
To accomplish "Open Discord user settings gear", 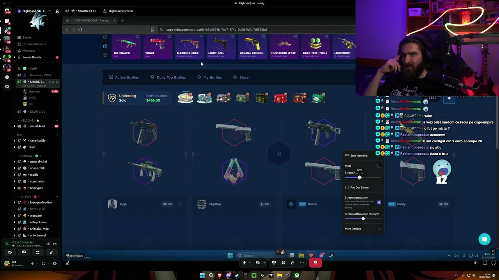I will click(x=55, y=263).
